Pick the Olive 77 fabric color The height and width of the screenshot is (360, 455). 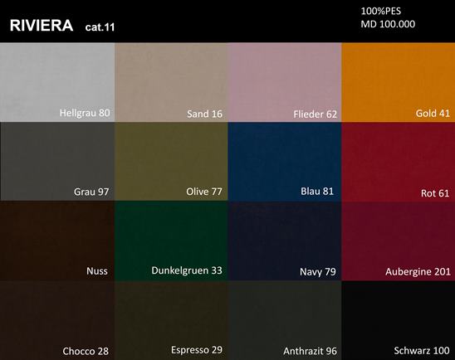click(x=171, y=161)
